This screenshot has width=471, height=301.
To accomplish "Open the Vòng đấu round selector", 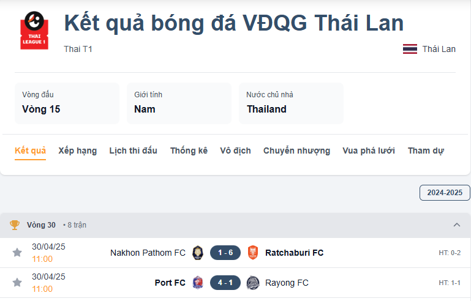I will pyautogui.click(x=67, y=103).
